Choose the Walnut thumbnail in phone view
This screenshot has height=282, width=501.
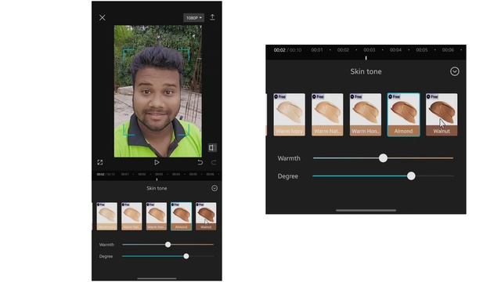click(x=206, y=216)
